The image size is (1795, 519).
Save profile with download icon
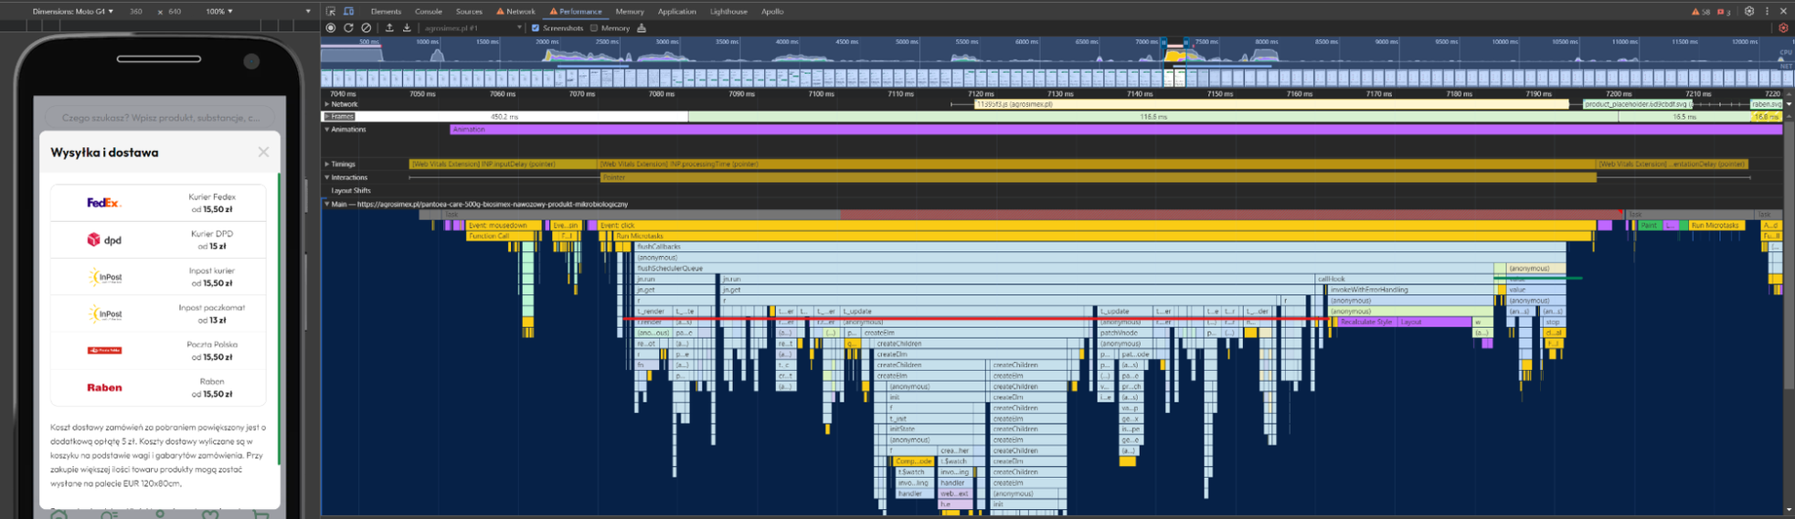(407, 27)
